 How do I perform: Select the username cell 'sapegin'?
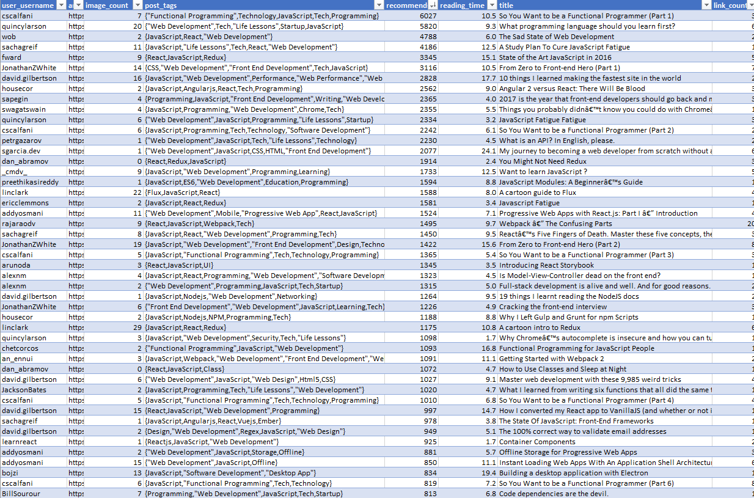click(15, 99)
